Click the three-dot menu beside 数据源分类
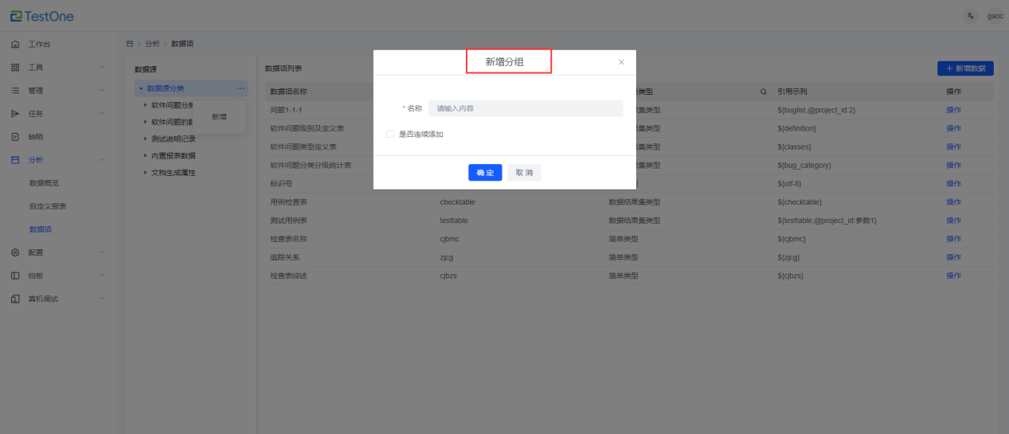Image resolution: width=1009 pixels, height=434 pixels. click(x=241, y=88)
